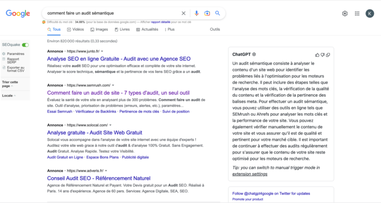This screenshot has width=381, height=203.
Task: Click the ChatGPT panel settings gear
Action: [254, 54]
